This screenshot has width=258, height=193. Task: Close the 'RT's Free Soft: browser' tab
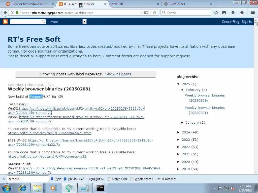coord(105,4)
